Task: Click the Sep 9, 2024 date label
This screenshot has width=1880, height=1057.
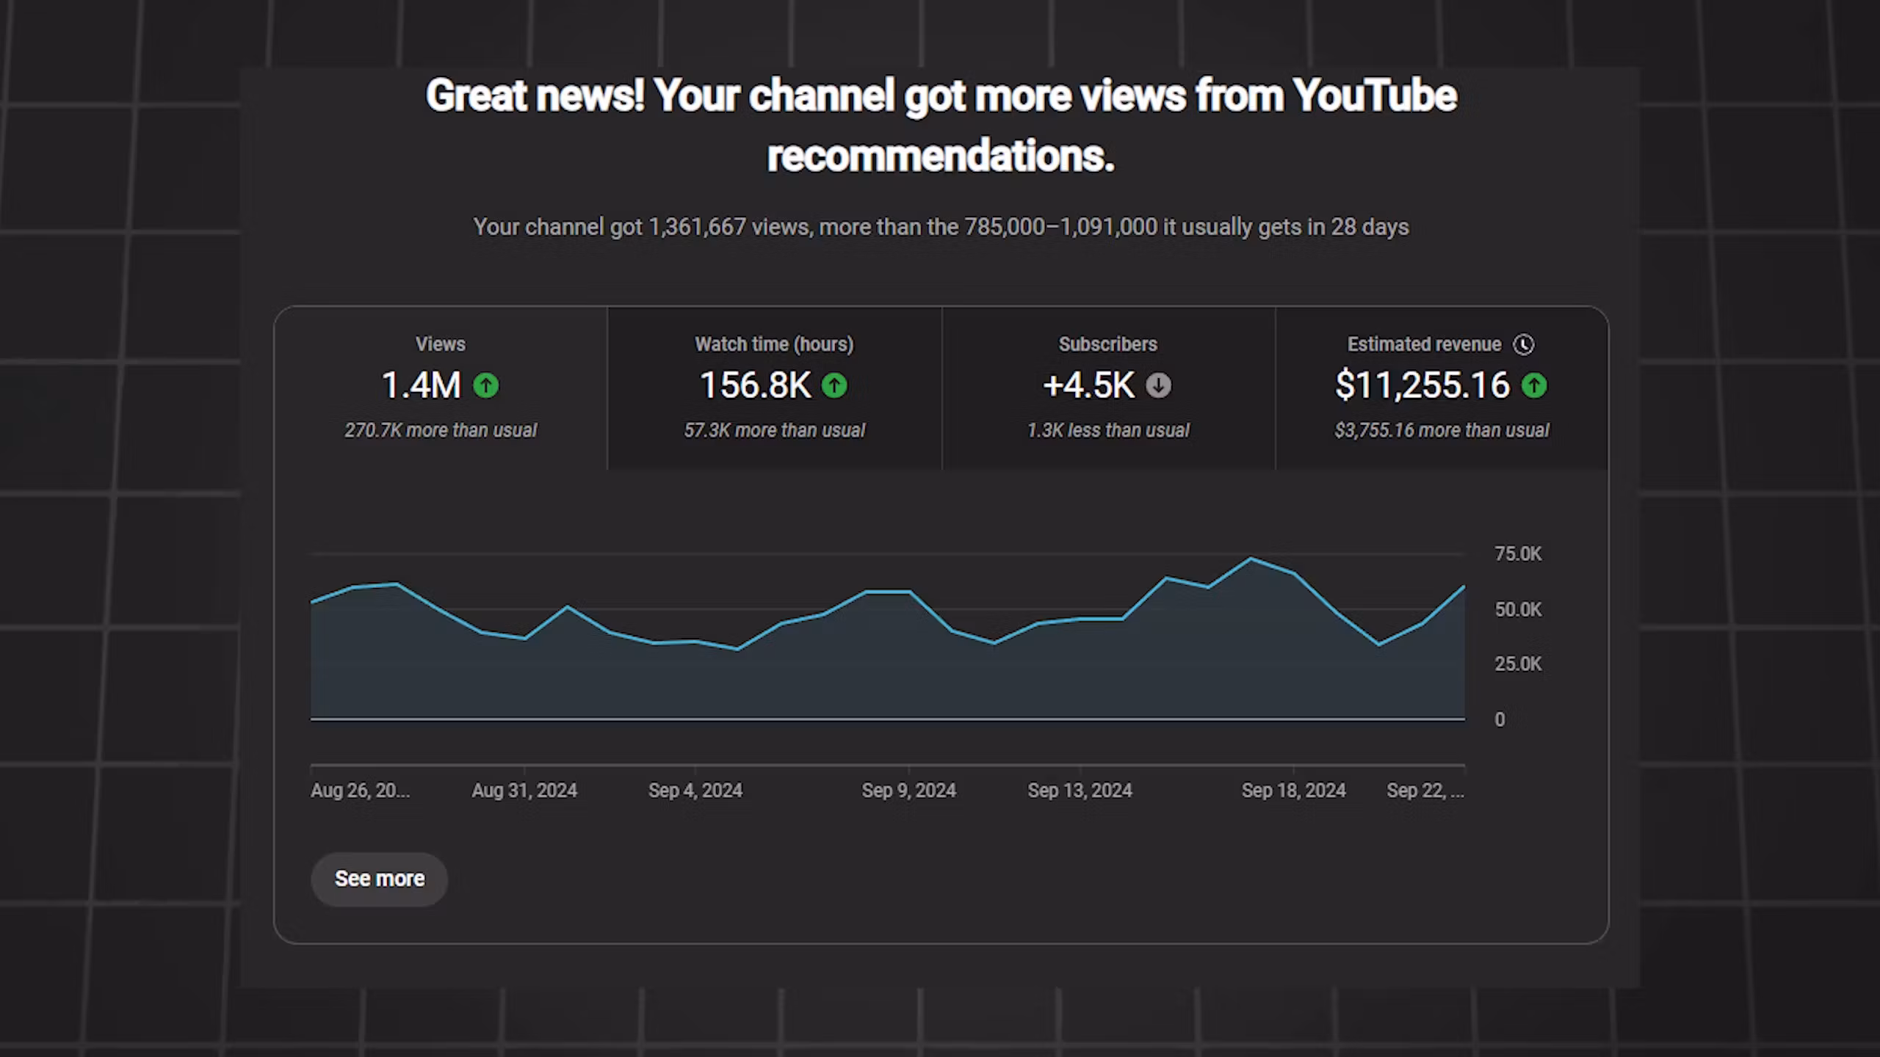Action: pyautogui.click(x=908, y=791)
